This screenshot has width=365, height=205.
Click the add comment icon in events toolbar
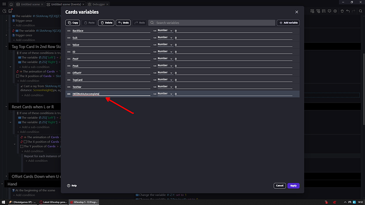[x=330, y=11]
